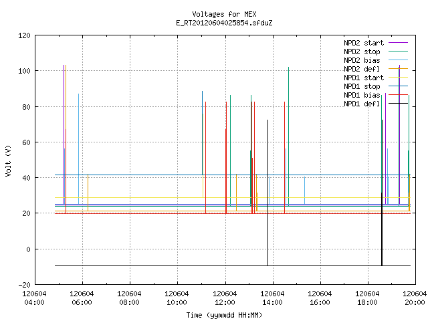Click the 10:00 x-axis time label

(177, 302)
